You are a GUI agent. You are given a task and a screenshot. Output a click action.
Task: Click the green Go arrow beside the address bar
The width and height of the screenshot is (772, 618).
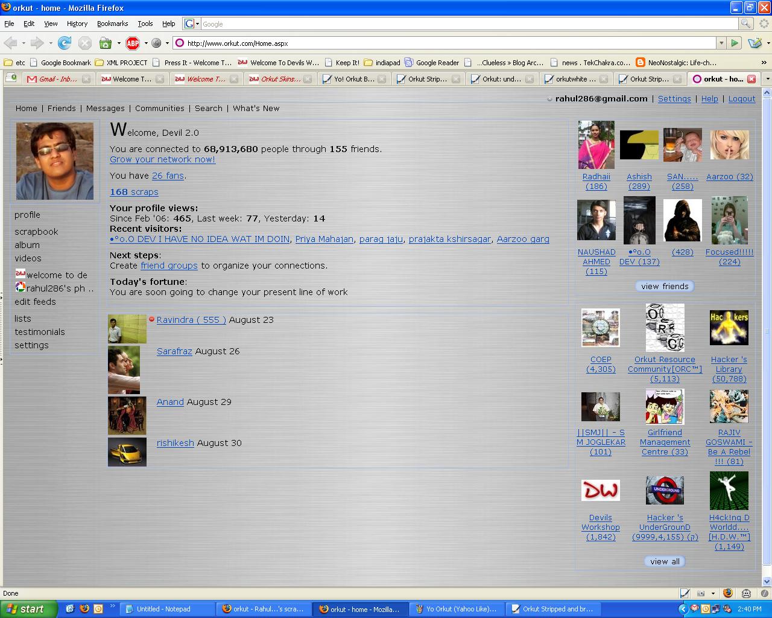coord(734,43)
